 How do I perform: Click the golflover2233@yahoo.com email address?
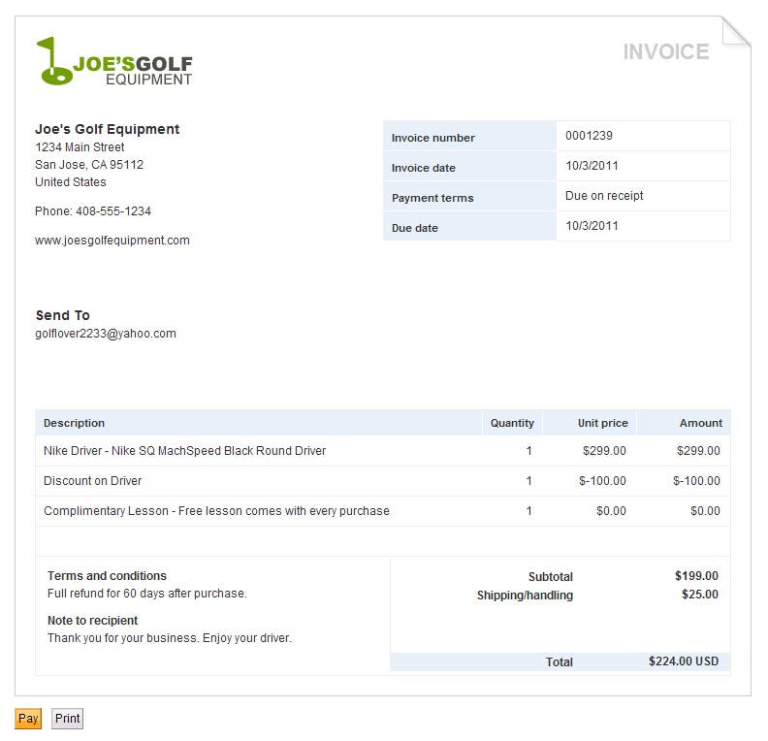click(x=106, y=334)
